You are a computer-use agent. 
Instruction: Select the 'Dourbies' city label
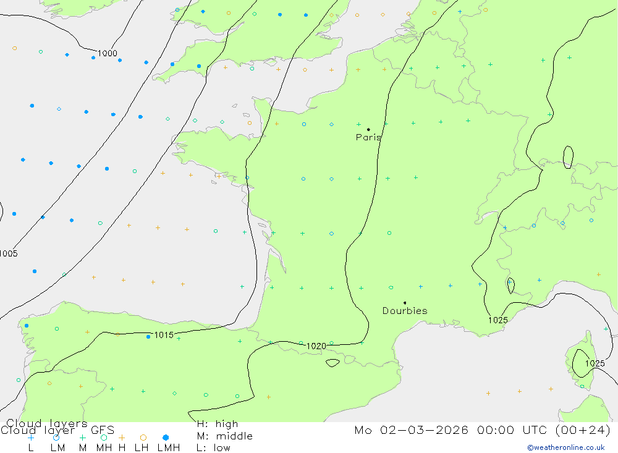(x=405, y=311)
